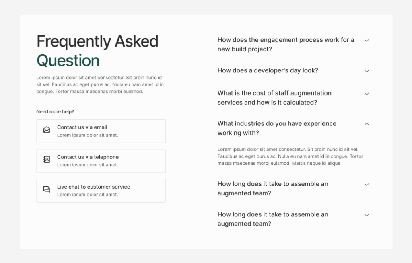The image size is (412, 263).
Task: Expand the augmented team chevron just below the open answer
Action: point(367,185)
